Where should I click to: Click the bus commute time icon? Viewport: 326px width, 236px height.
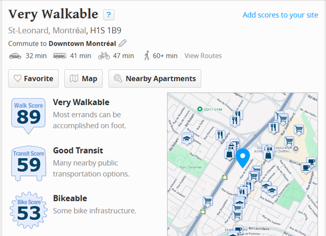pos(60,55)
